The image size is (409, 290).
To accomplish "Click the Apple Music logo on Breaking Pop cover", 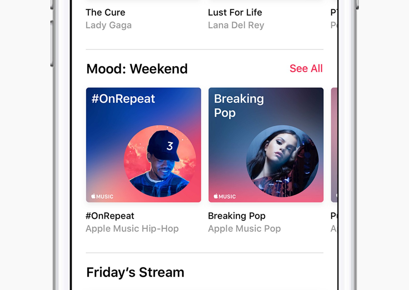I will coord(225,196).
